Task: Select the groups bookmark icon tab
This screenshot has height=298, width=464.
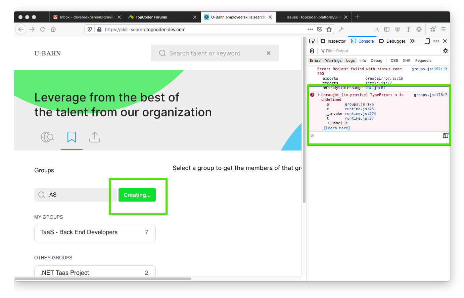Action: 72,137
